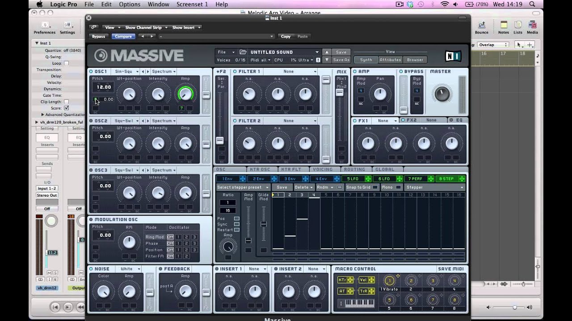Open Select stepper preset dropdown

(243, 187)
